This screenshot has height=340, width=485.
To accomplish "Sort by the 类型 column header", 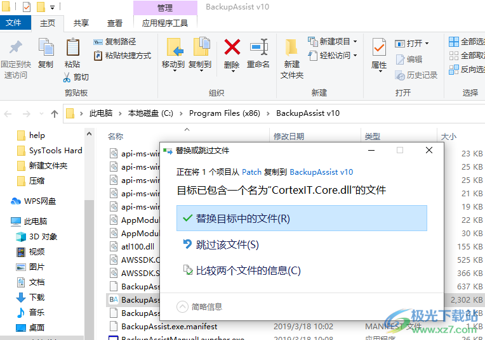I will coord(373,136).
